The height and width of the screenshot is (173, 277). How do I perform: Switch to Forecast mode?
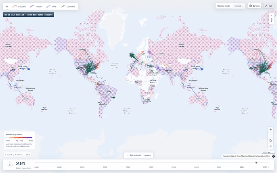(x=238, y=6)
